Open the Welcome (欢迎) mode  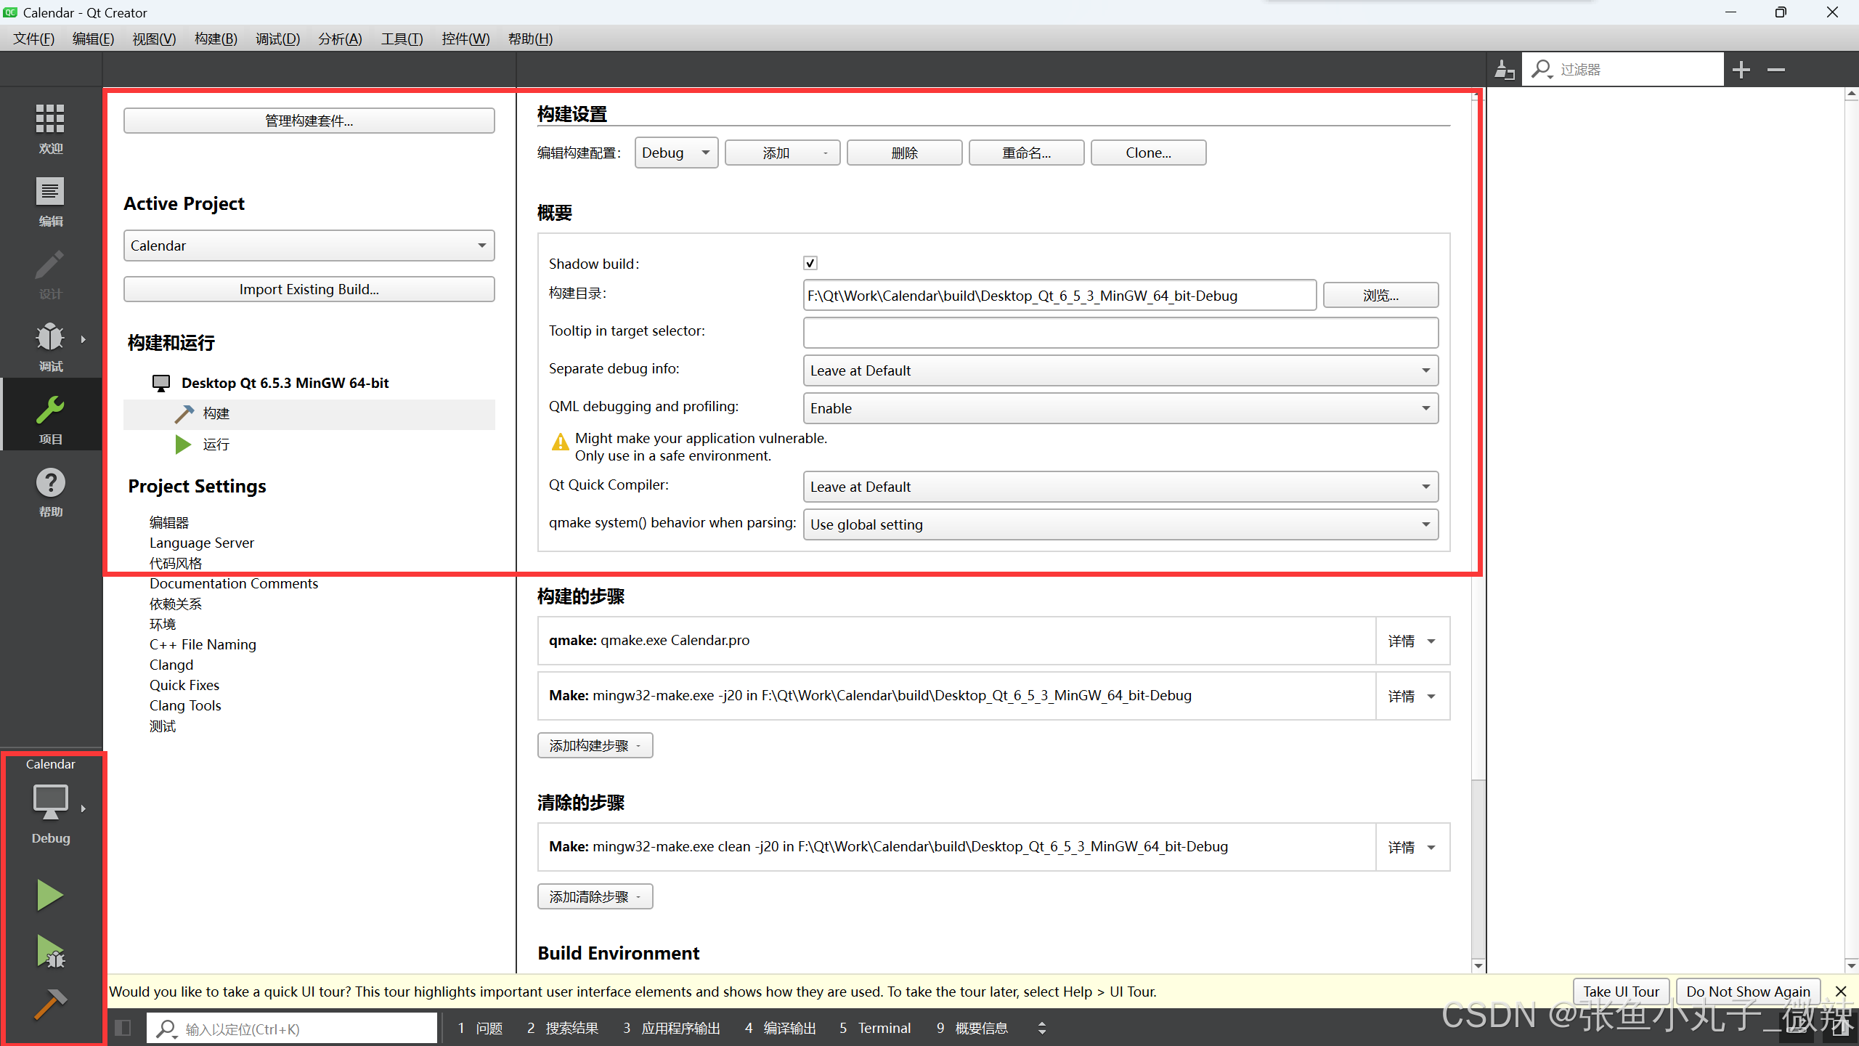50,128
